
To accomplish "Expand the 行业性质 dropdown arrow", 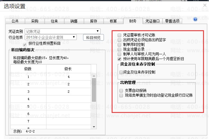I will (x=74, y=37).
